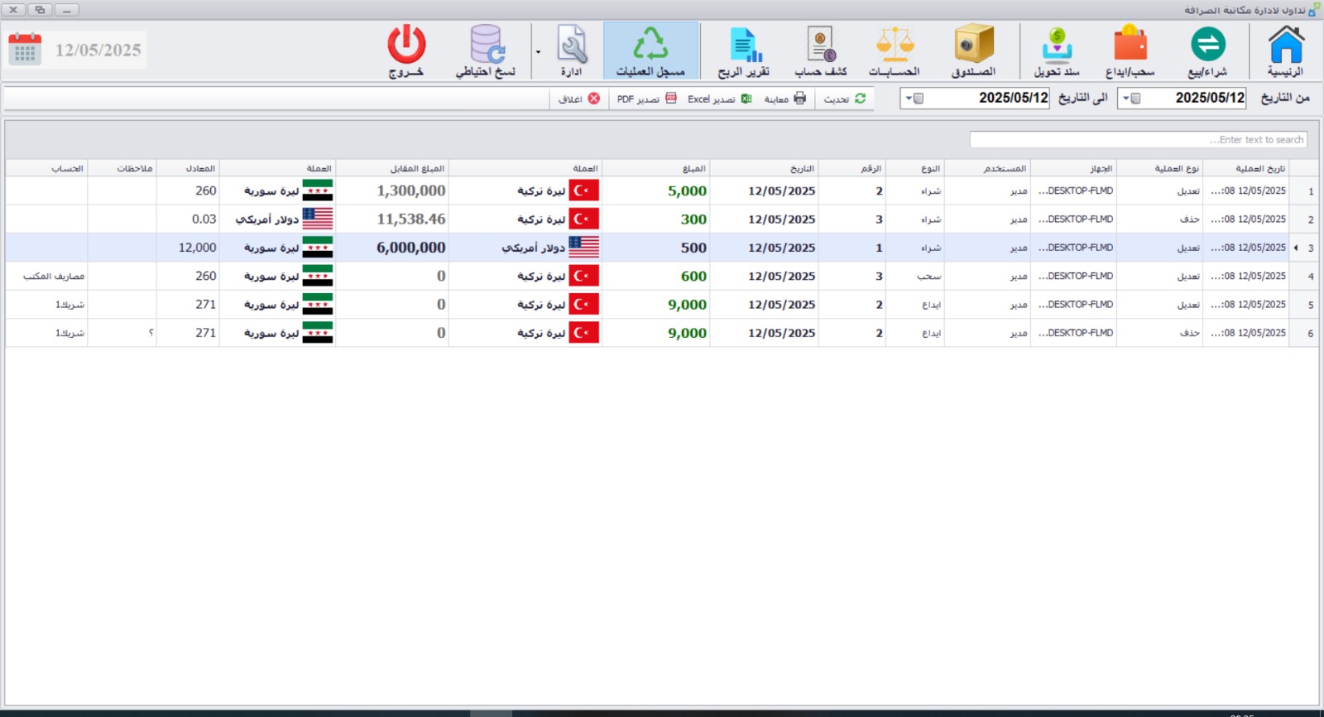Click the خروج red power exit icon
1324x717 pixels.
[406, 51]
